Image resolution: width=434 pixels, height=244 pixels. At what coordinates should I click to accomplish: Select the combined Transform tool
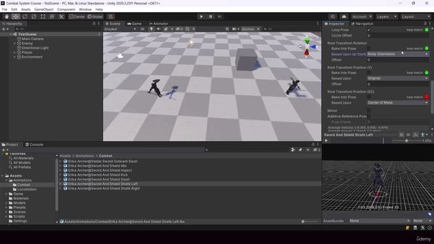[x=52, y=16]
